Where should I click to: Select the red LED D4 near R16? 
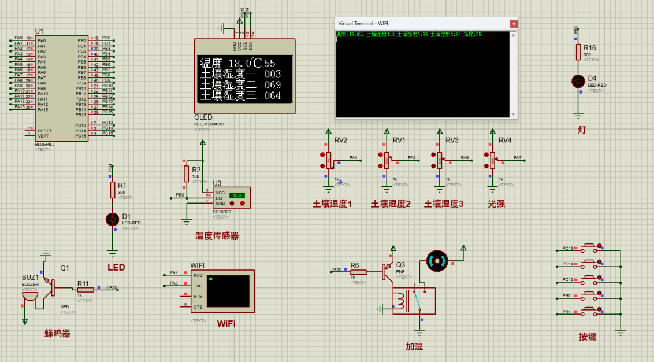pyautogui.click(x=577, y=82)
